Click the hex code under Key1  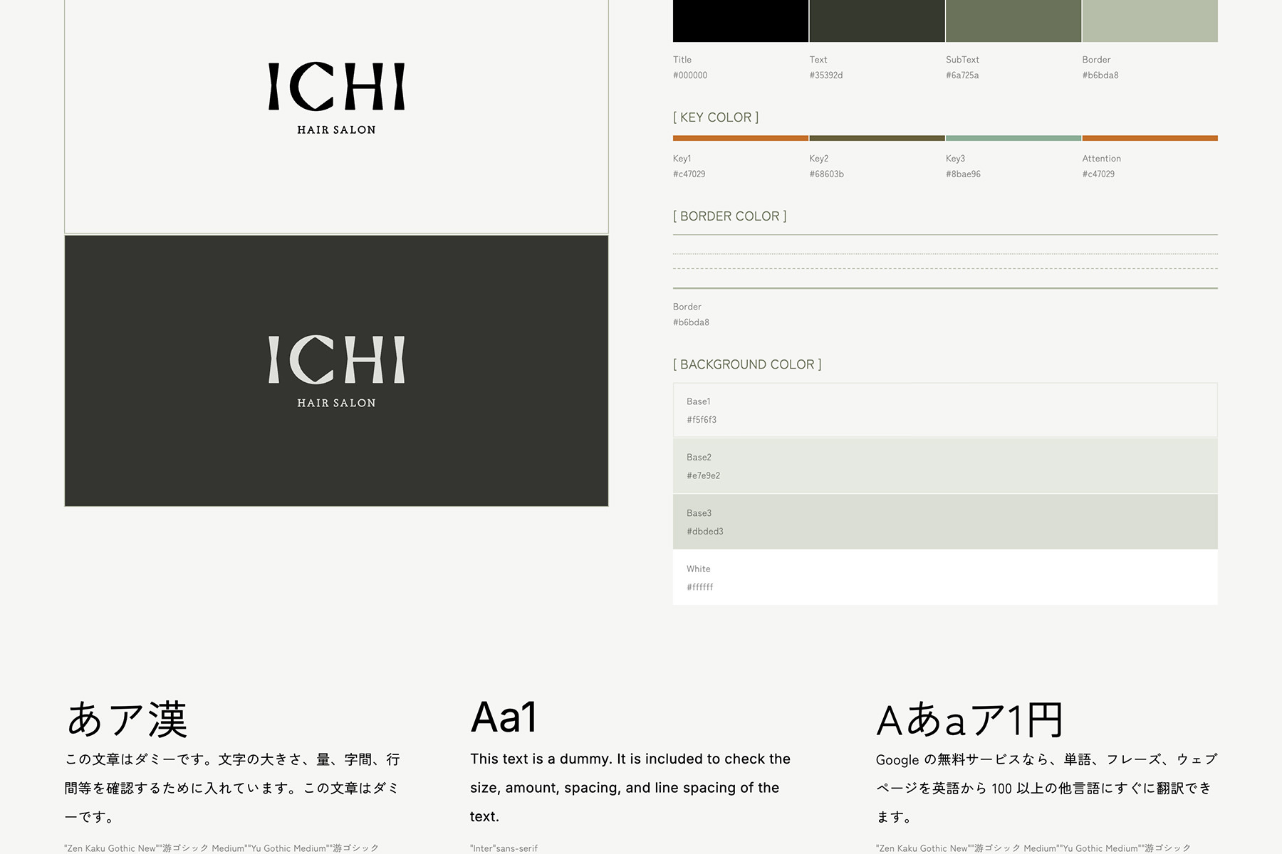click(x=689, y=174)
